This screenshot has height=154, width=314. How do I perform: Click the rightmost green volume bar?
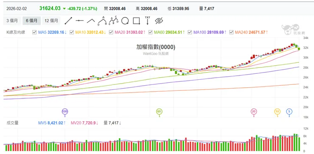pyautogui.click(x=299, y=144)
